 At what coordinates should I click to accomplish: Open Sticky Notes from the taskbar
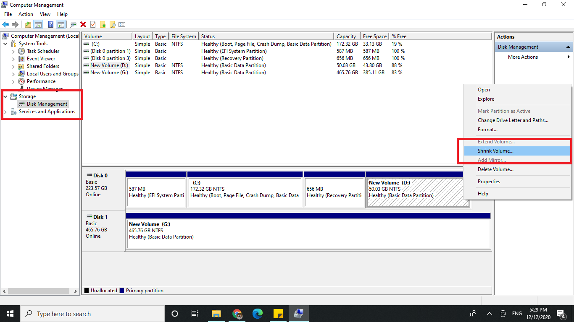pyautogui.click(x=278, y=314)
